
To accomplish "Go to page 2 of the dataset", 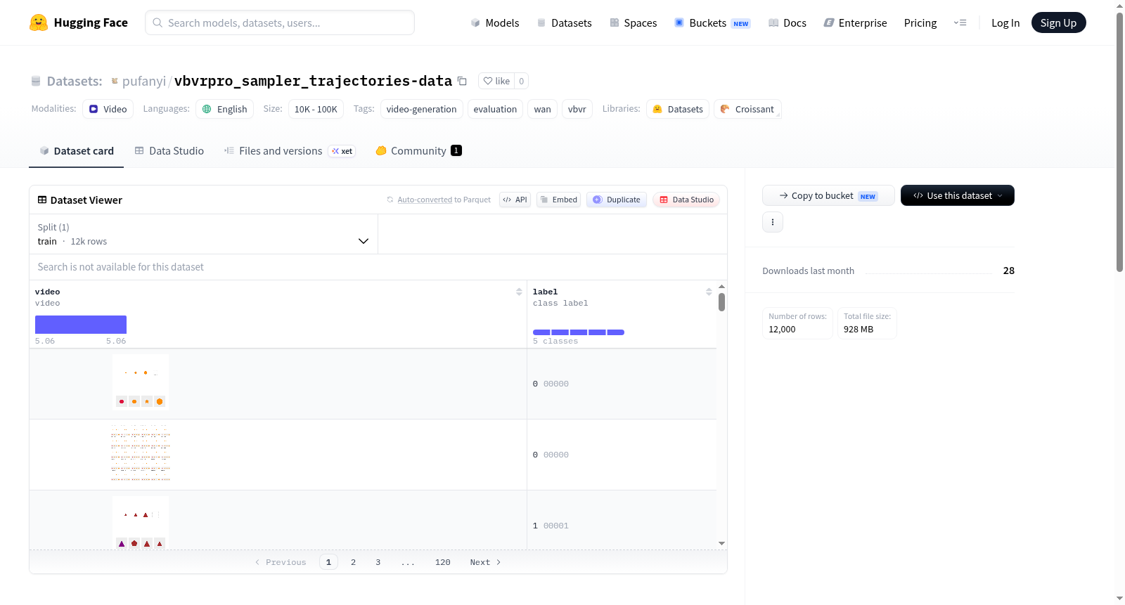I will [353, 562].
